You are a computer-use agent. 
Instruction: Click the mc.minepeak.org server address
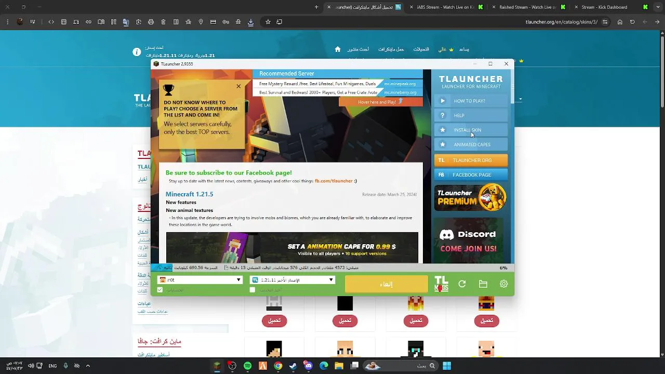pos(400,84)
